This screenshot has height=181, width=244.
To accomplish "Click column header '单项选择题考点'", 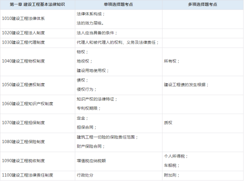I will (118, 4).
